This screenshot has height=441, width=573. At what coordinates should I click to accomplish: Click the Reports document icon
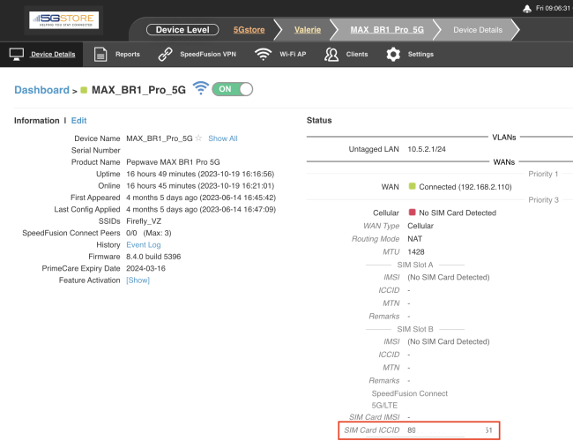[x=100, y=54]
